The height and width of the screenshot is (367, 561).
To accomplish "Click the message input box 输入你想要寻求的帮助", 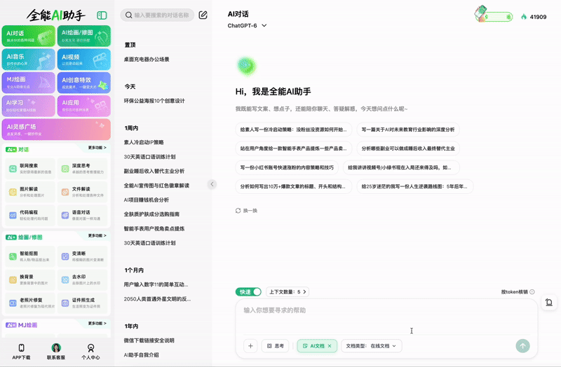I will click(386, 318).
